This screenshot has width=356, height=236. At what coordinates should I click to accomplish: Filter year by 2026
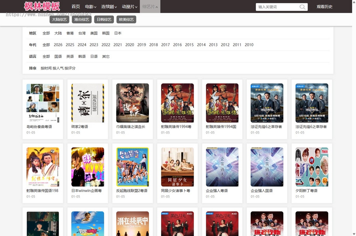pyautogui.click(x=58, y=45)
